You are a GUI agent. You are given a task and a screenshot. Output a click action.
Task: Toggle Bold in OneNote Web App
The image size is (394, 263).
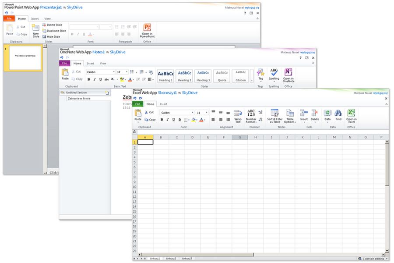89,79
